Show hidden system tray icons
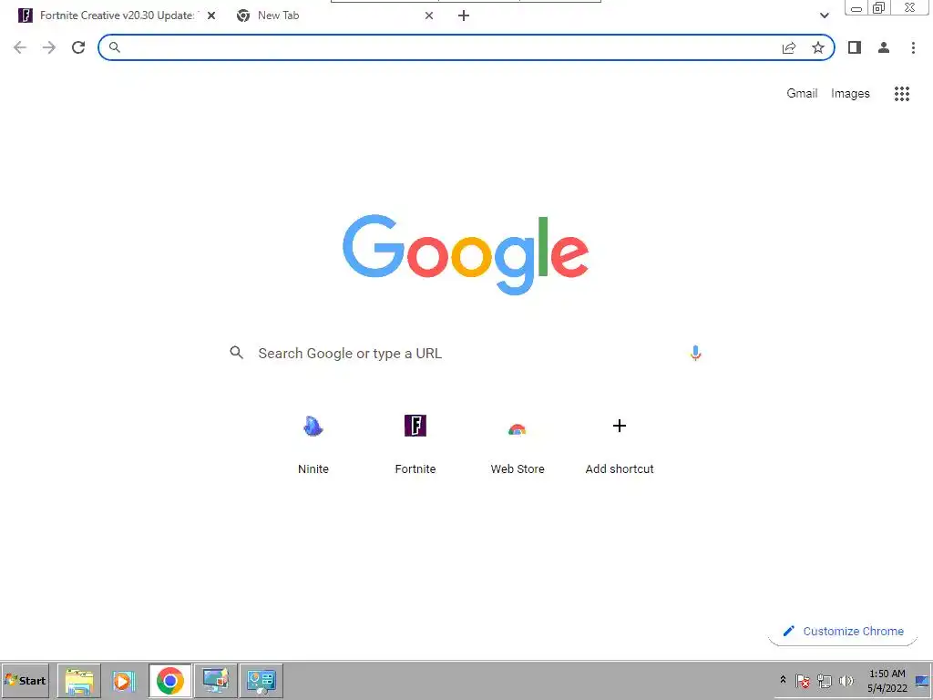The height and width of the screenshot is (700, 933). [783, 680]
